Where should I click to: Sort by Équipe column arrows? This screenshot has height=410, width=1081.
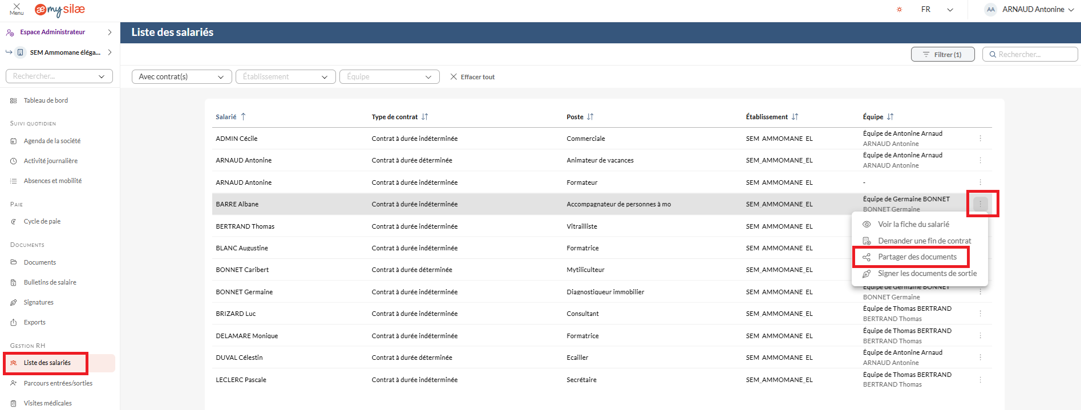coord(890,117)
